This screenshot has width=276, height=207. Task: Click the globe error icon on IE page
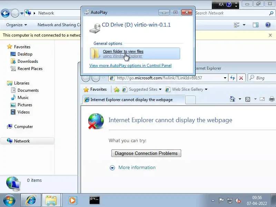pos(96,121)
